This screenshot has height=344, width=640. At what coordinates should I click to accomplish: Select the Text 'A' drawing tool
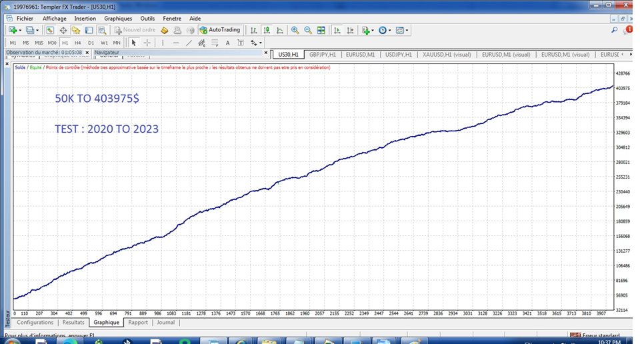click(x=228, y=43)
